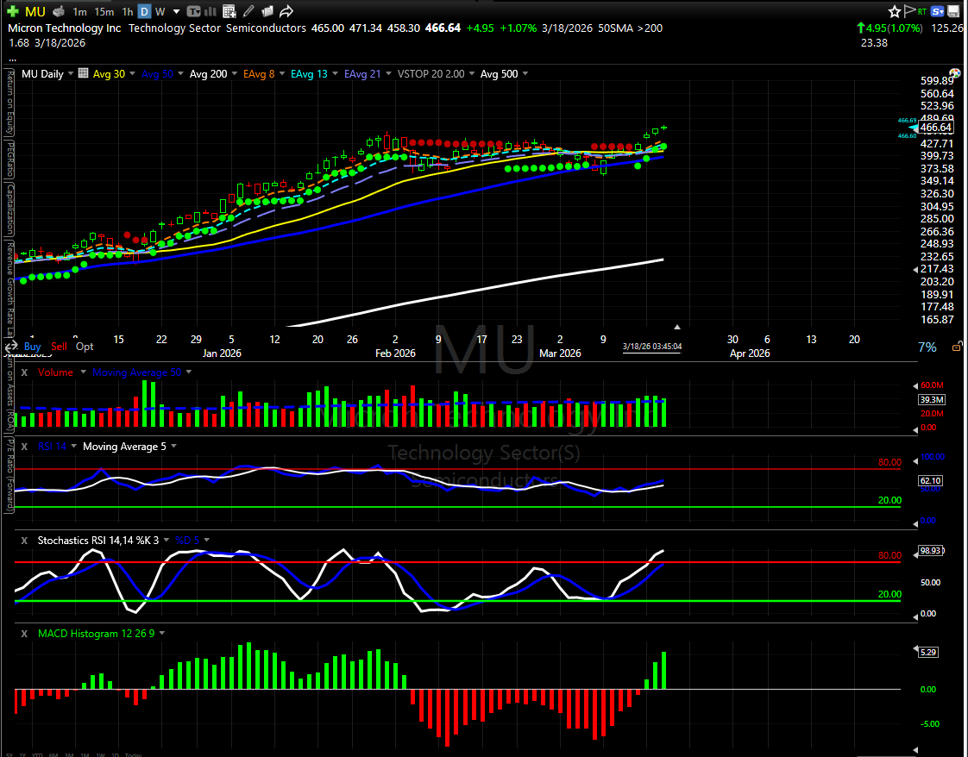The image size is (968, 757).
Task: Open the timeframe dropdown arrow after W
Action: [x=177, y=12]
